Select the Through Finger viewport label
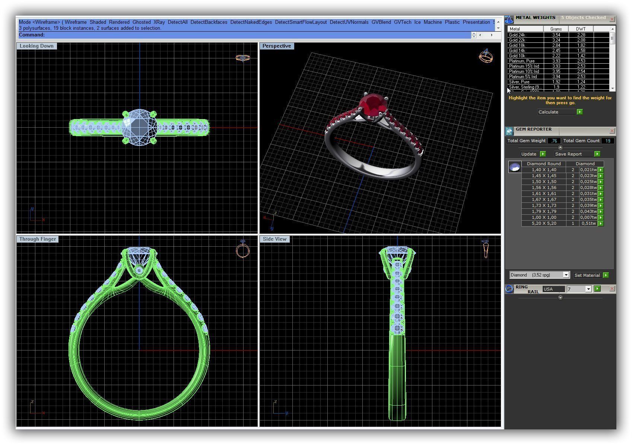The width and height of the screenshot is (632, 445). [38, 239]
